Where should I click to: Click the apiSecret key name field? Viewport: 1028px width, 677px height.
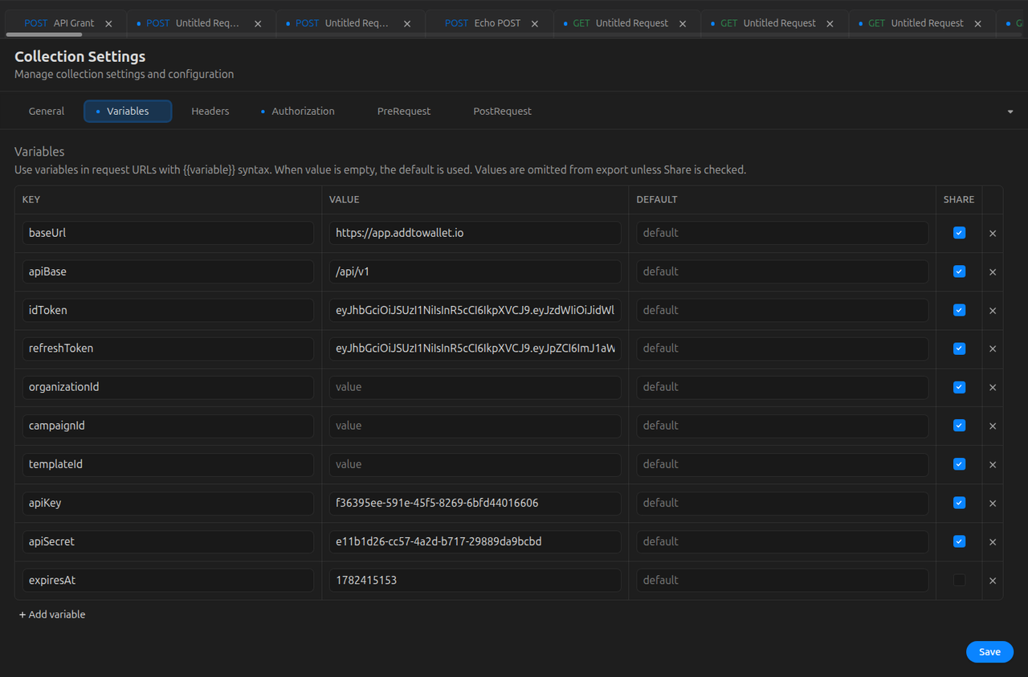(x=168, y=541)
